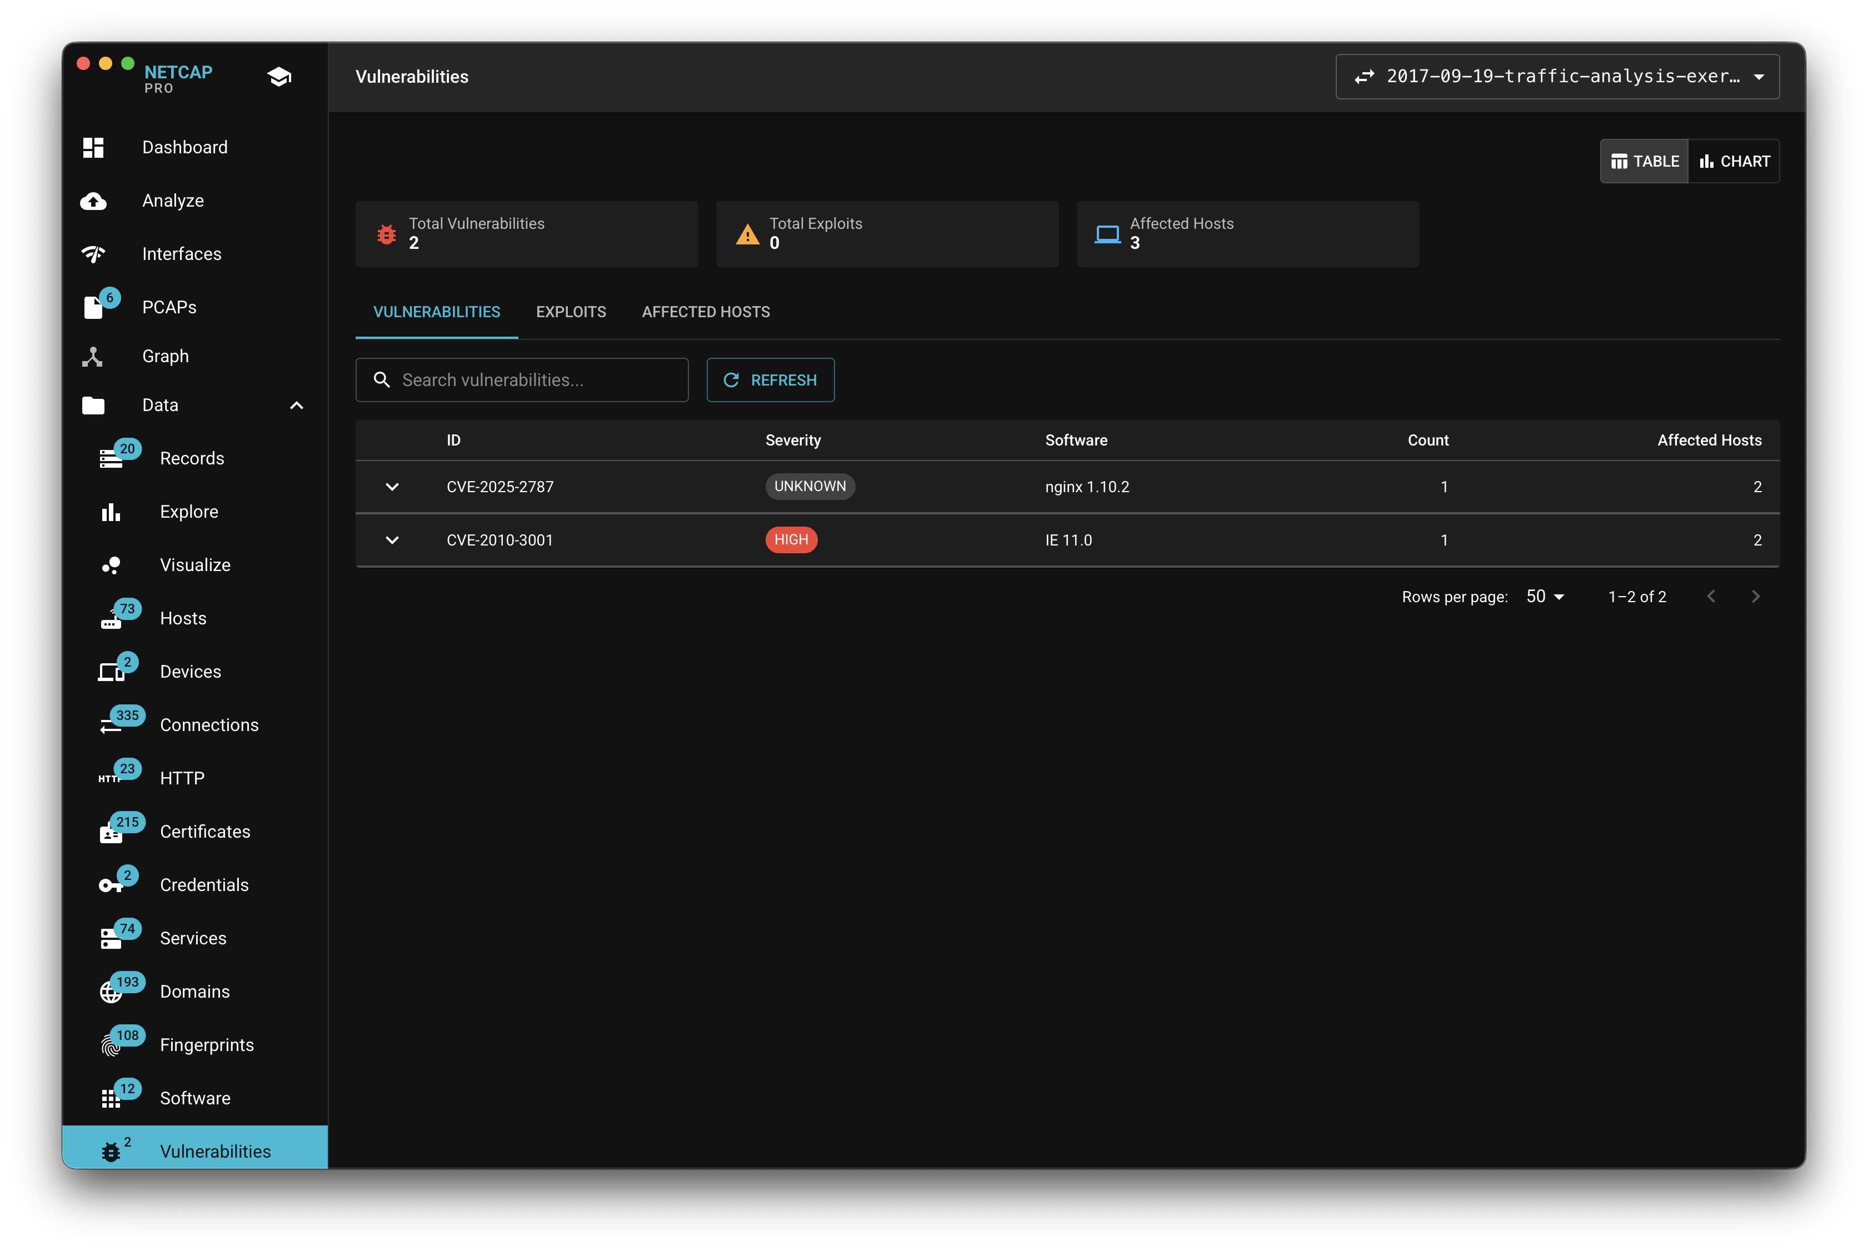Open the capture file selector dropdown
The height and width of the screenshot is (1251, 1868).
tap(1557, 77)
